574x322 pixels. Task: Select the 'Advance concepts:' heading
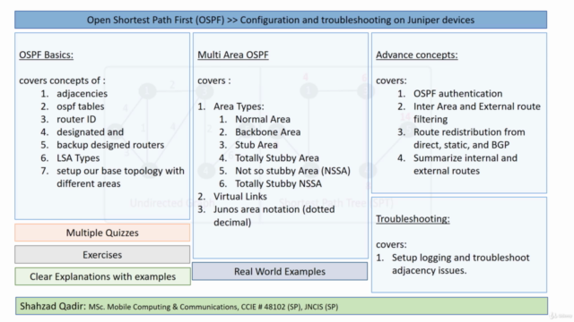416,55
